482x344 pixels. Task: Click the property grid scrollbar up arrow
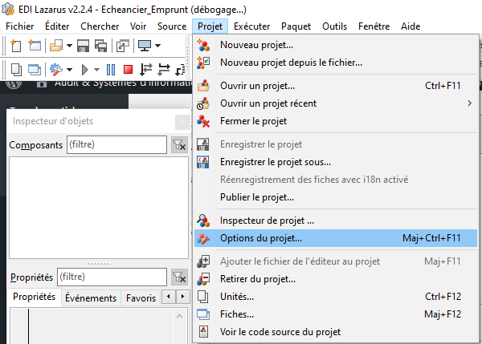(179, 316)
